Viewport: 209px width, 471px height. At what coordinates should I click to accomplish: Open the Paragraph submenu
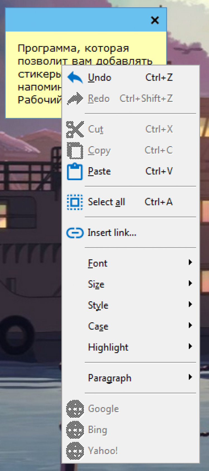[x=110, y=378]
